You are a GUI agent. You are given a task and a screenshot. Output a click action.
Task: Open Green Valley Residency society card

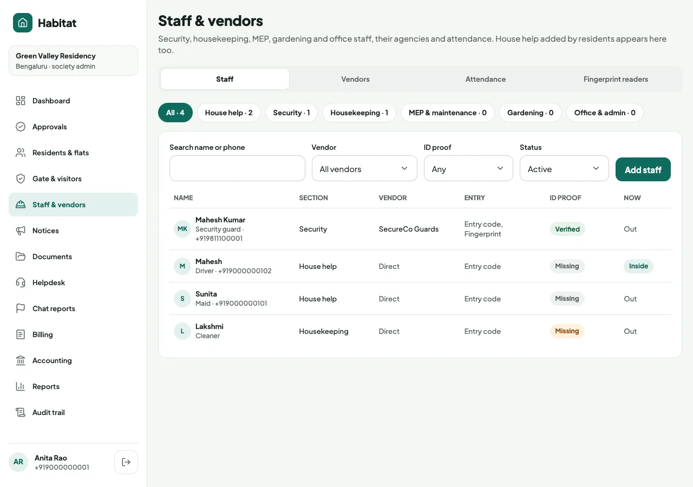[x=73, y=61]
